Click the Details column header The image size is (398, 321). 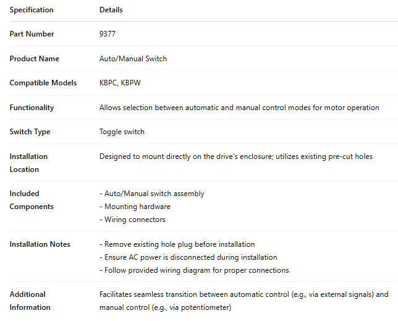(x=111, y=10)
